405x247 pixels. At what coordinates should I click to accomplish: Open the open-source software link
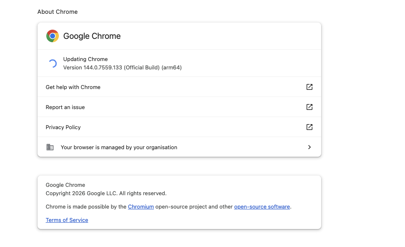[262, 207]
